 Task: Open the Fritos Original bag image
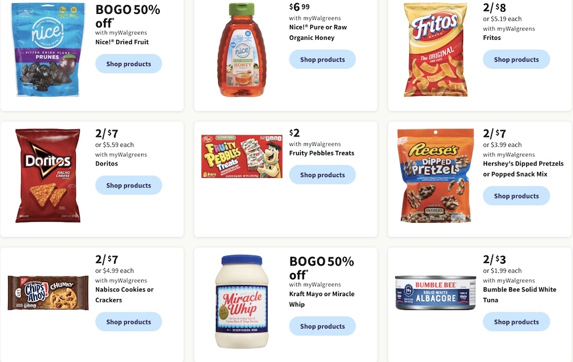[x=435, y=50]
